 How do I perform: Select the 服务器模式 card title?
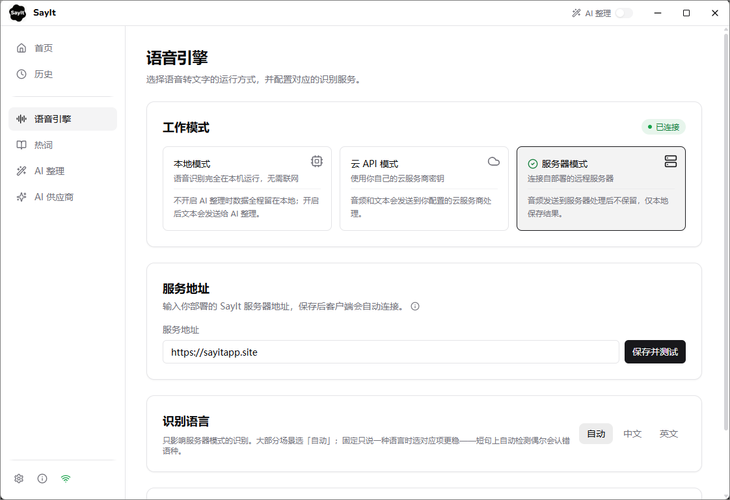pos(564,164)
